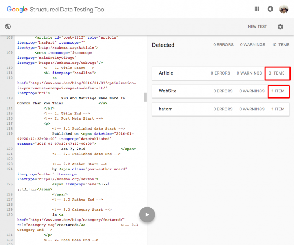
Task: Click line number 124 in the gutter
Action: point(9,169)
